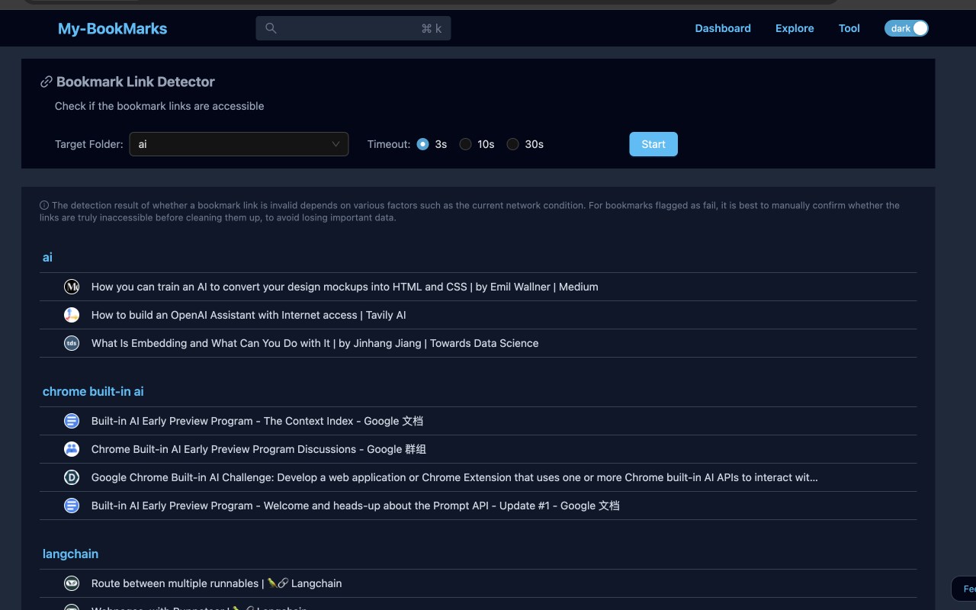Viewport: 976px width, 610px height.
Task: Open the langchain folder heading
Action: pyautogui.click(x=70, y=554)
